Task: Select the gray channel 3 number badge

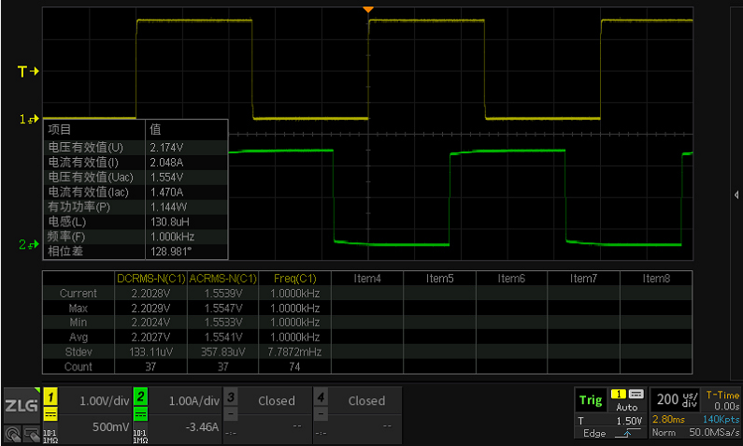Action: click(230, 396)
